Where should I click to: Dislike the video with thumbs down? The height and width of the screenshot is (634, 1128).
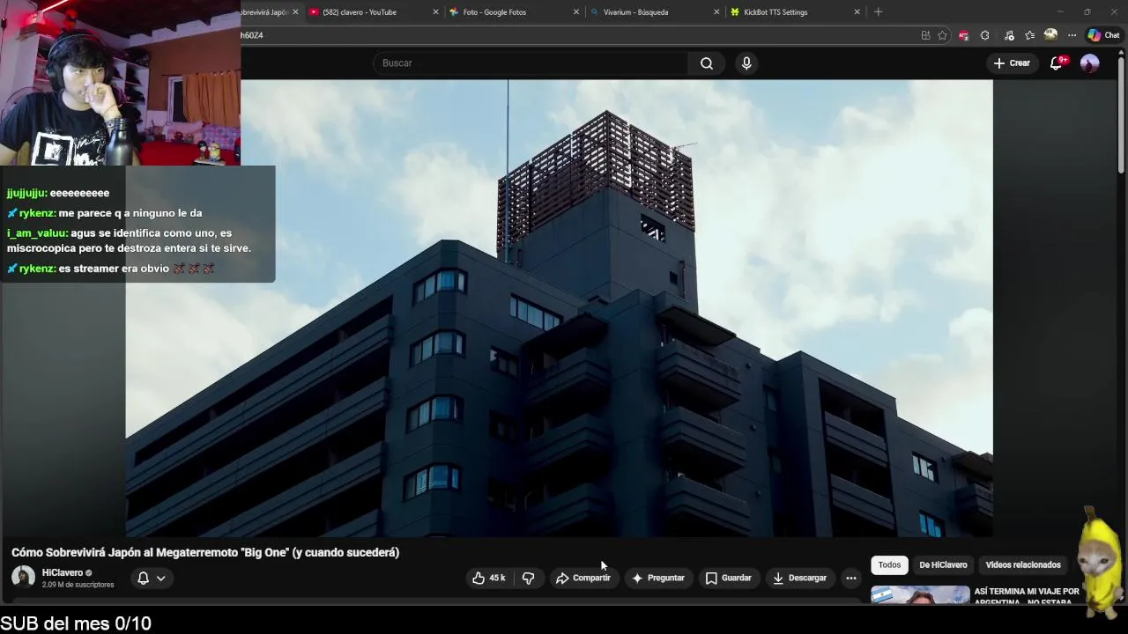click(x=529, y=579)
